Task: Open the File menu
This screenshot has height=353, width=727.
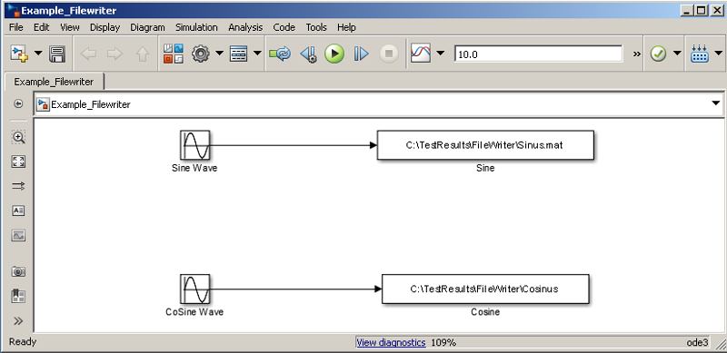Action: (x=16, y=27)
